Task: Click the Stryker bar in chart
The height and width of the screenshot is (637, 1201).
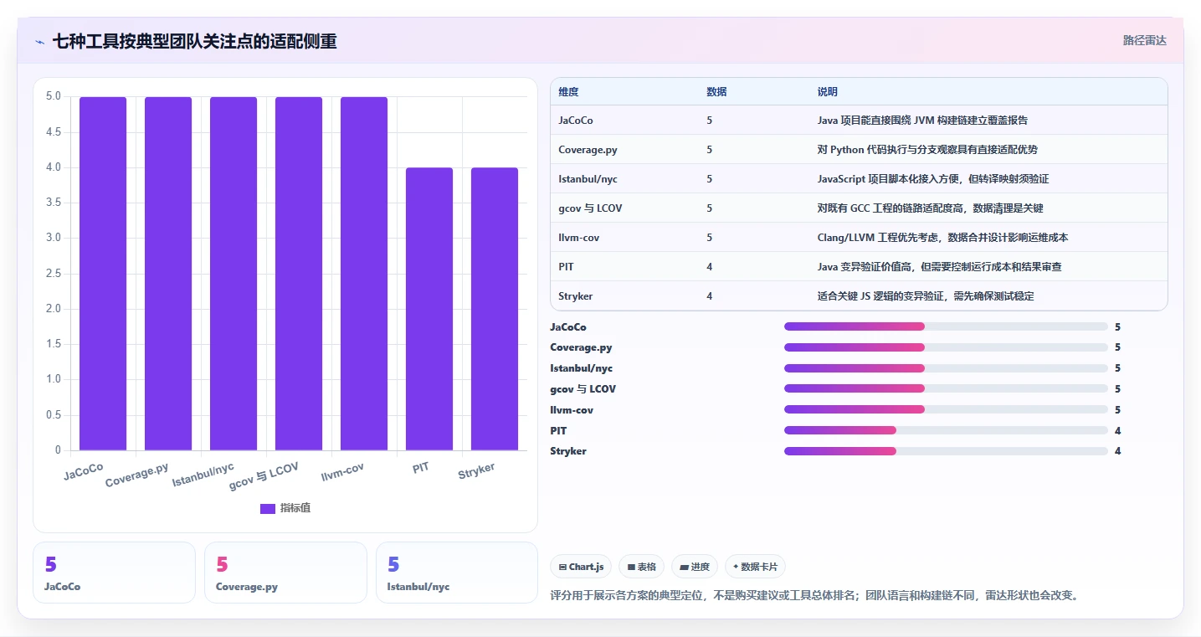Action: [495, 309]
